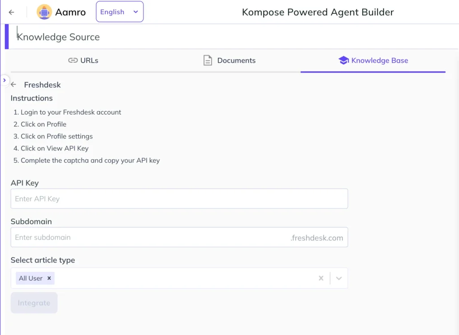Click the Knowledge Source heading

tap(58, 37)
